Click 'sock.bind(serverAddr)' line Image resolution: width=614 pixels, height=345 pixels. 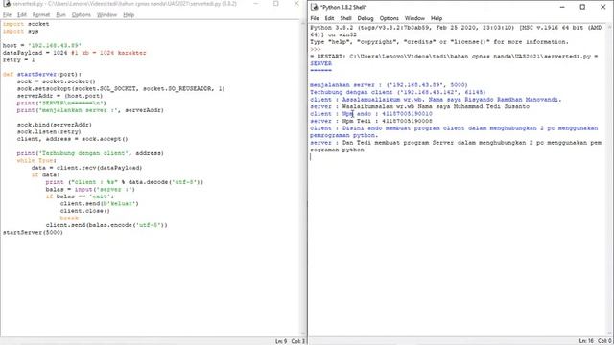[55, 125]
